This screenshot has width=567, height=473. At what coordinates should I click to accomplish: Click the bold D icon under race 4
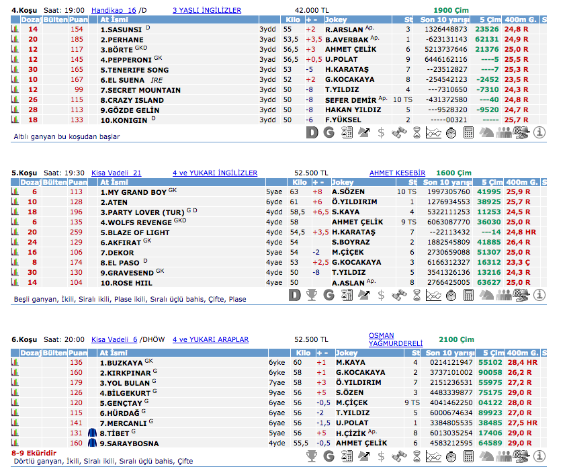click(x=312, y=132)
